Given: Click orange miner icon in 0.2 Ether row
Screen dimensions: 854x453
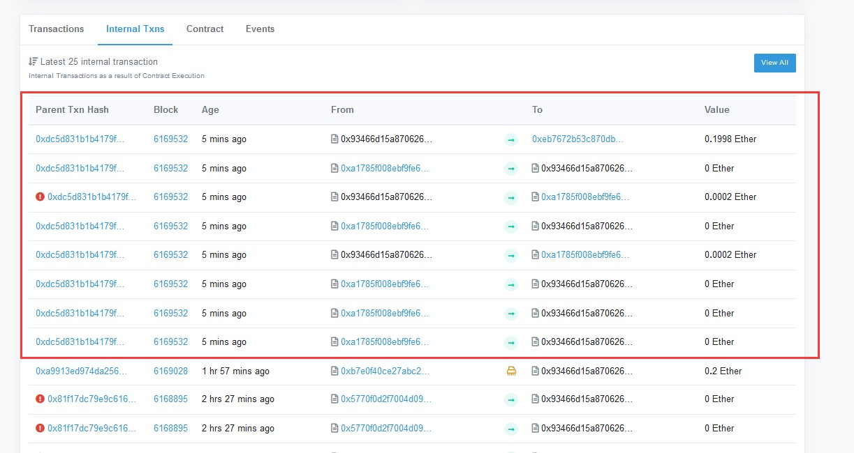Looking at the screenshot, I should click(x=511, y=371).
